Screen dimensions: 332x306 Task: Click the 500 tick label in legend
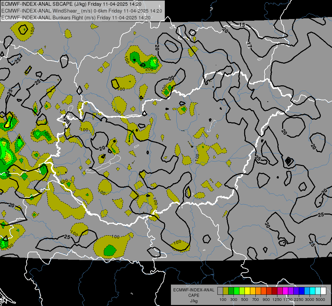click(x=245, y=300)
